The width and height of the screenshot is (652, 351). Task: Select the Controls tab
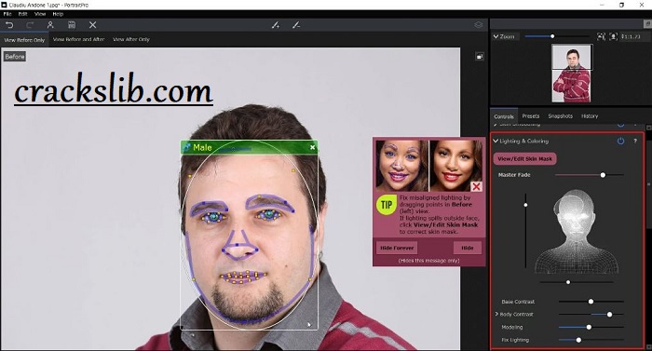click(504, 116)
